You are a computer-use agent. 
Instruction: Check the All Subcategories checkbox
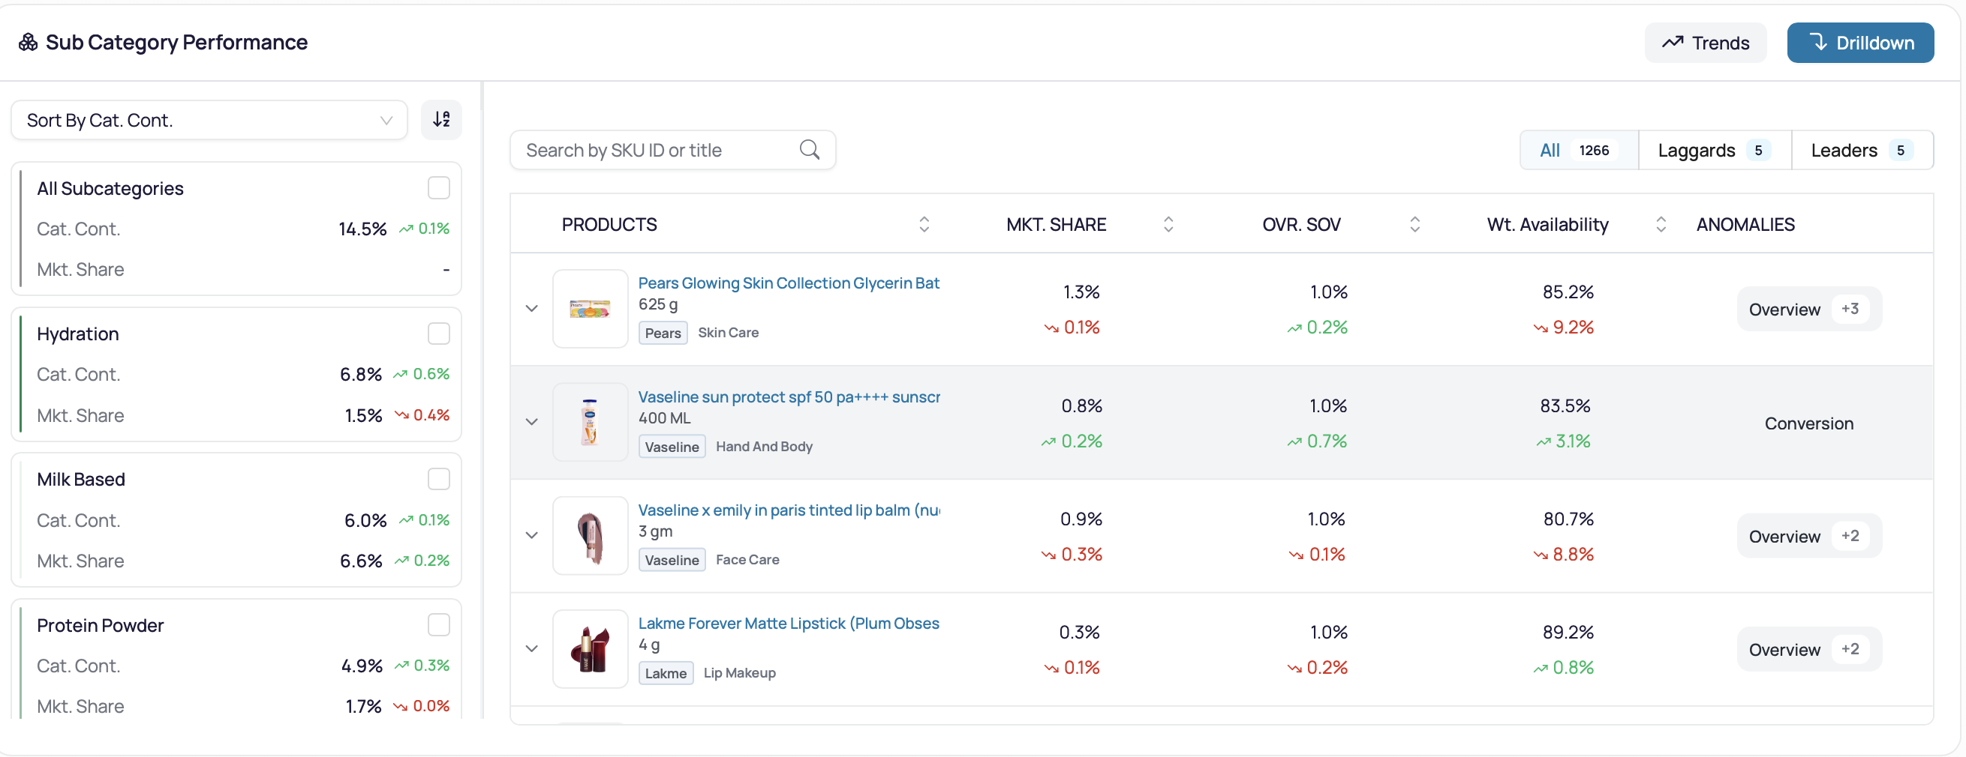[438, 187]
